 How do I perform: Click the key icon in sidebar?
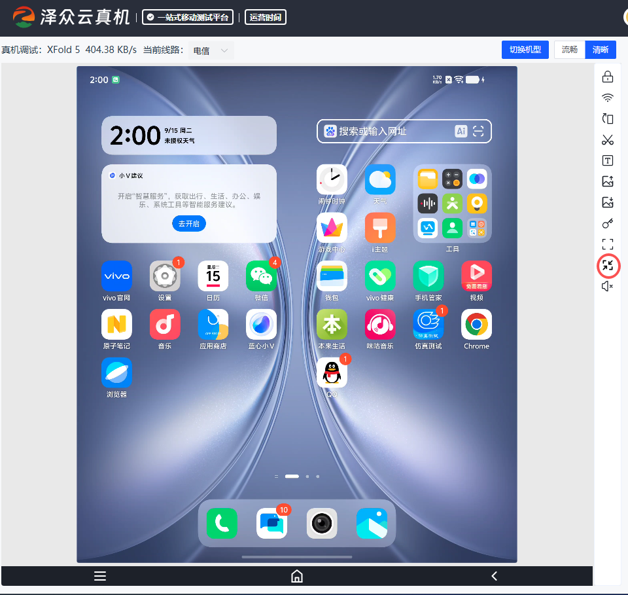pyautogui.click(x=608, y=223)
